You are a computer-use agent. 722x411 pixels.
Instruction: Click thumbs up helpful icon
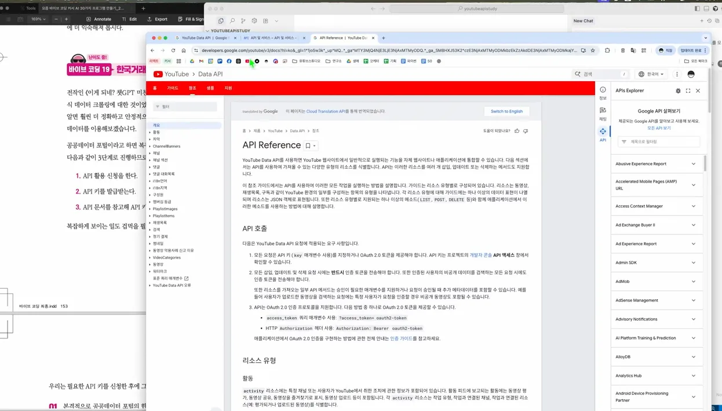click(517, 131)
